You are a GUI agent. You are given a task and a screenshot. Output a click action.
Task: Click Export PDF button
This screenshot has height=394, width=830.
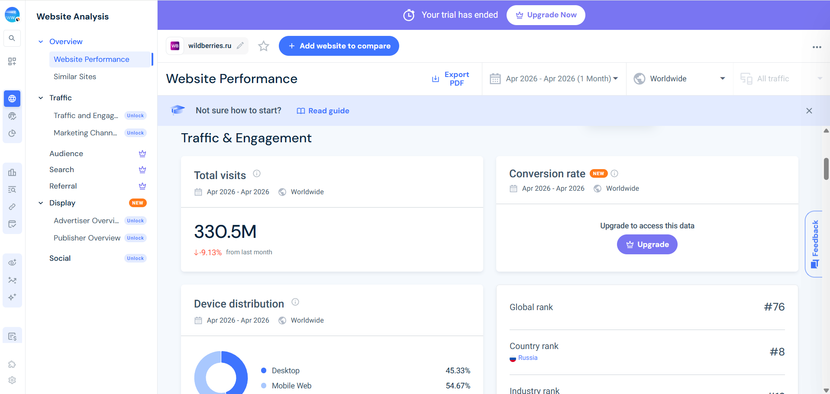pyautogui.click(x=450, y=79)
